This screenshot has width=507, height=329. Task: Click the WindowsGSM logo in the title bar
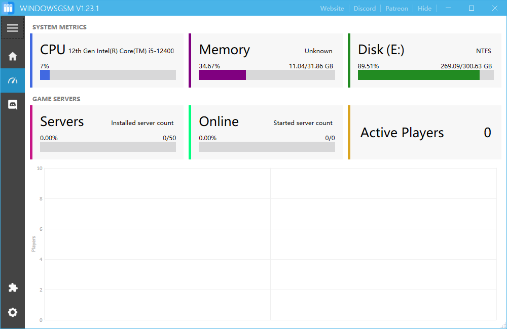pos(8,8)
